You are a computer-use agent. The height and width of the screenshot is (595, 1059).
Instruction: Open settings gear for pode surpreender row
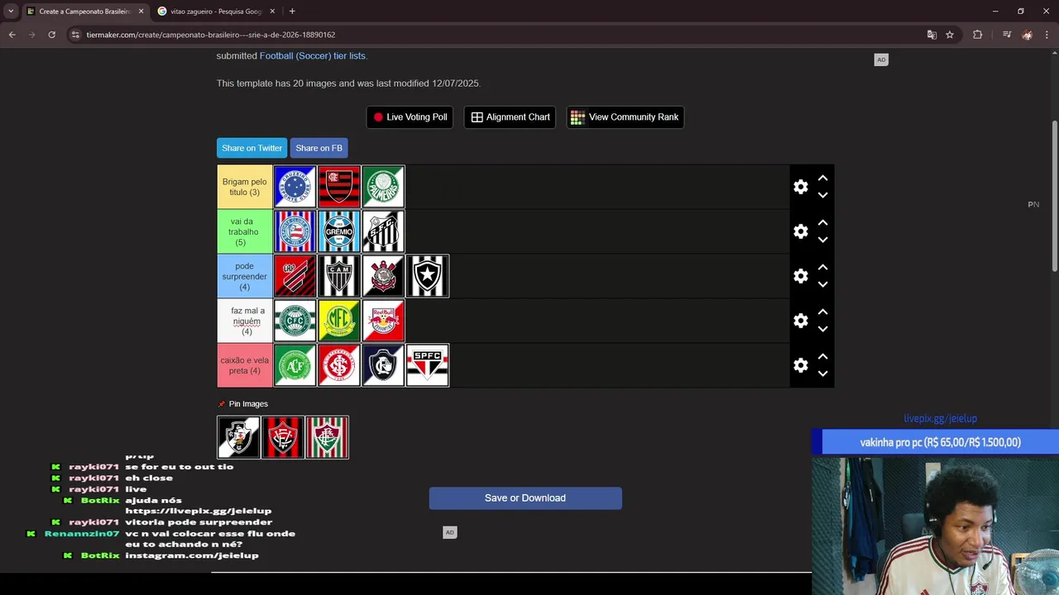point(801,276)
